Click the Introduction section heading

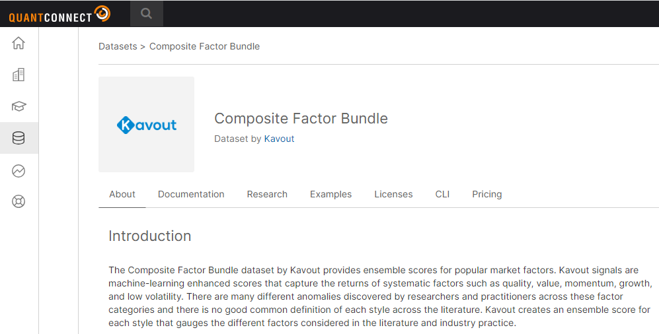(x=149, y=236)
